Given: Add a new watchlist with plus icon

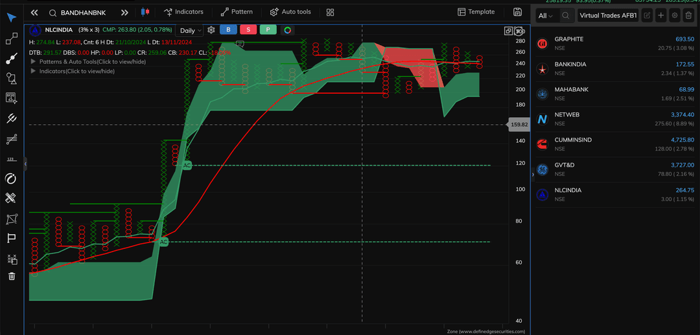Looking at the screenshot, I should [x=660, y=16].
